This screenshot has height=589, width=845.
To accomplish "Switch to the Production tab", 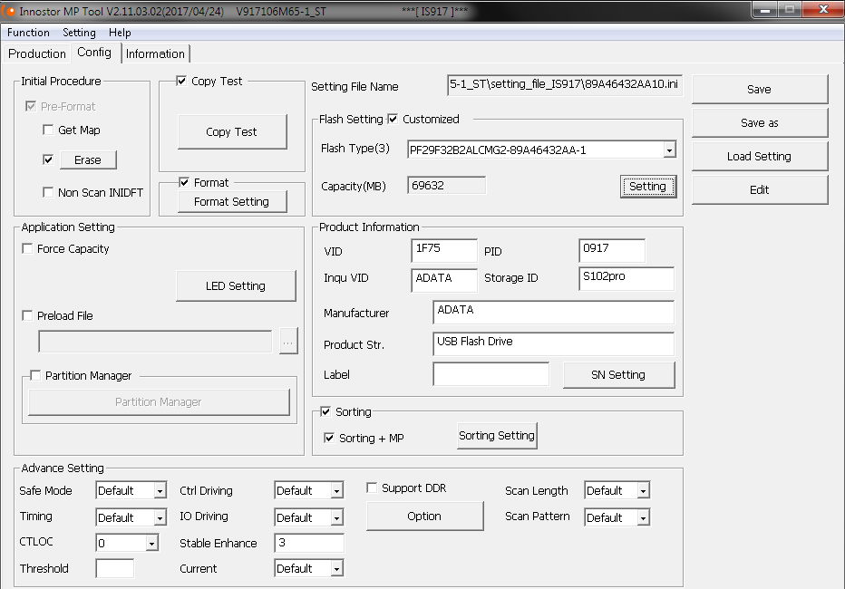I will pyautogui.click(x=36, y=53).
